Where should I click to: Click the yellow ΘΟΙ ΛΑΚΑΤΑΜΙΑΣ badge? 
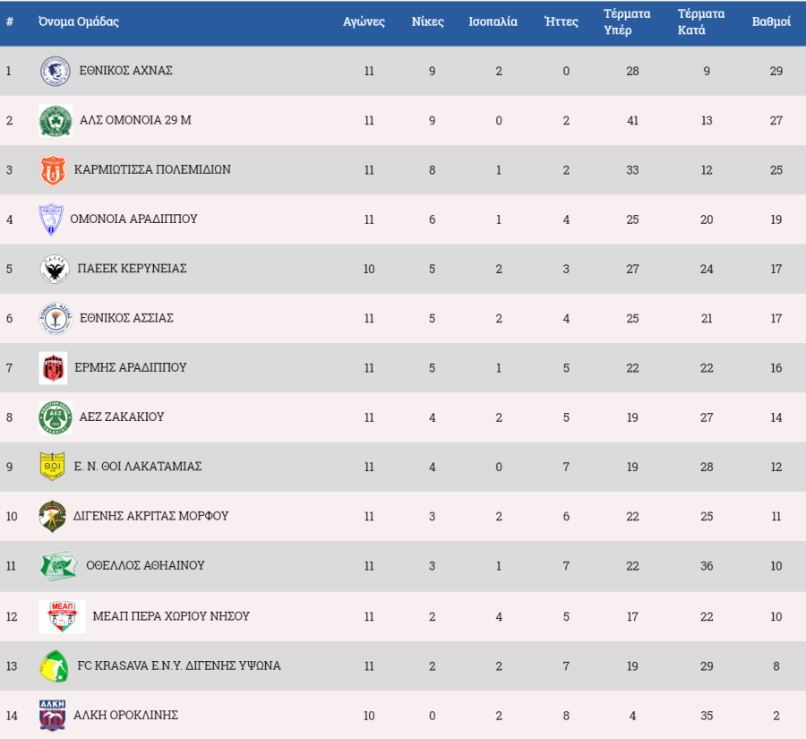53,467
